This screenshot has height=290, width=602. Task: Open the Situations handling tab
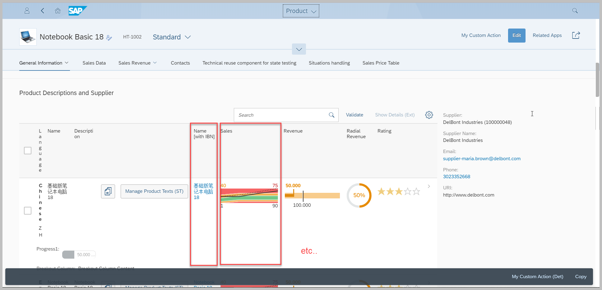(x=329, y=63)
